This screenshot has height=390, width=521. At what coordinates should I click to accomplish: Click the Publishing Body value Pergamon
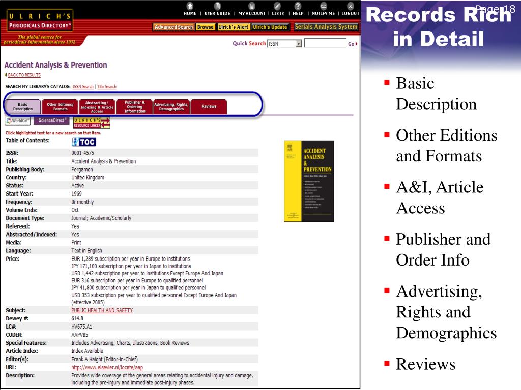pos(82,170)
